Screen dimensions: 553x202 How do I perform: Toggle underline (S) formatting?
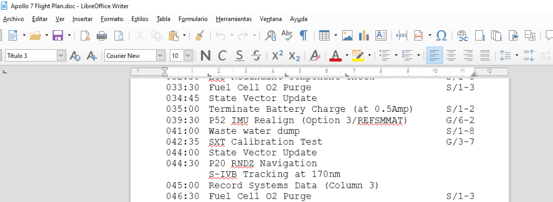[239, 55]
